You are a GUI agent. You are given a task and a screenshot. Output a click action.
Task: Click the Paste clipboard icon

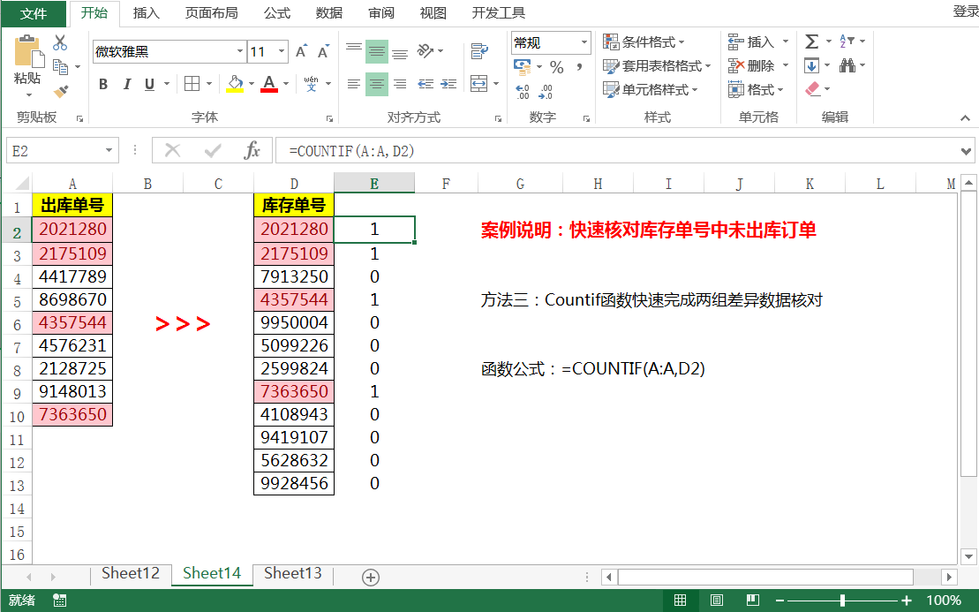[x=29, y=51]
